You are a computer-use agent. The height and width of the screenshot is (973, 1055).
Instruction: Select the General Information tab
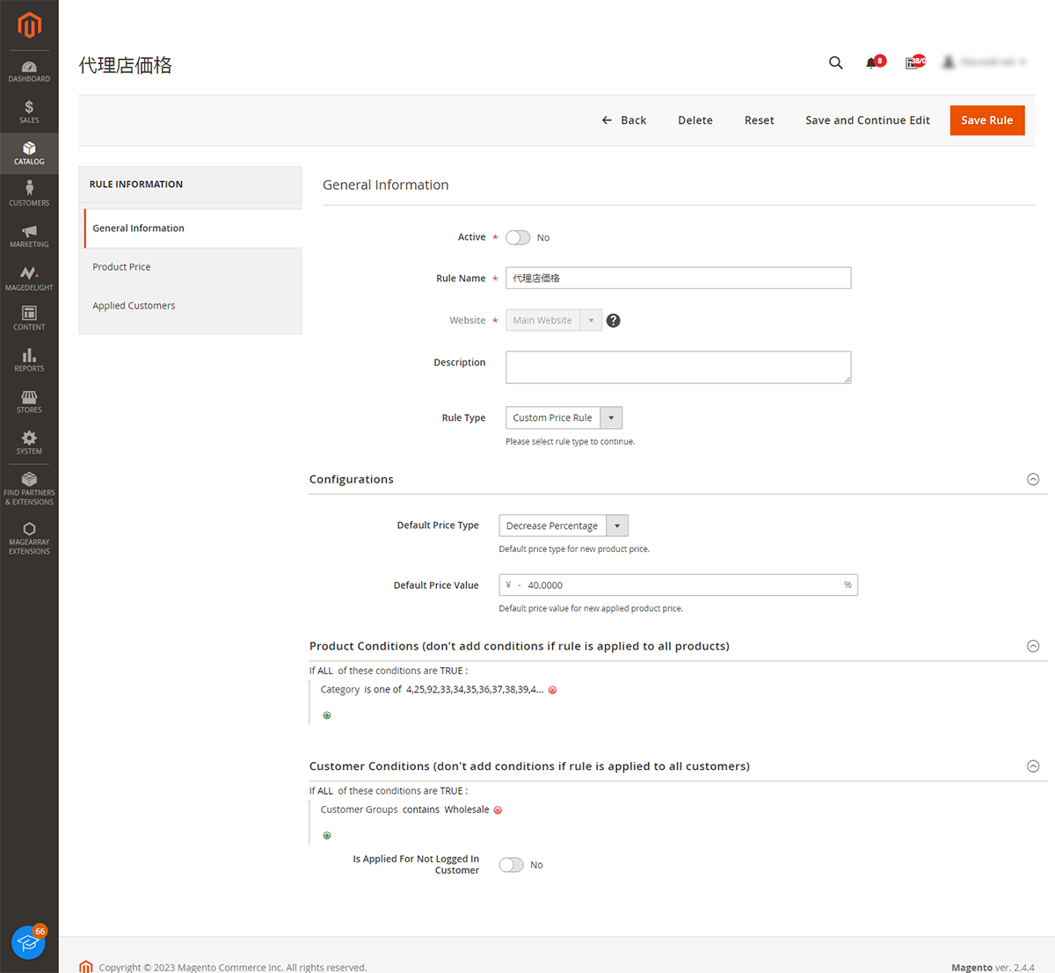tap(193, 229)
